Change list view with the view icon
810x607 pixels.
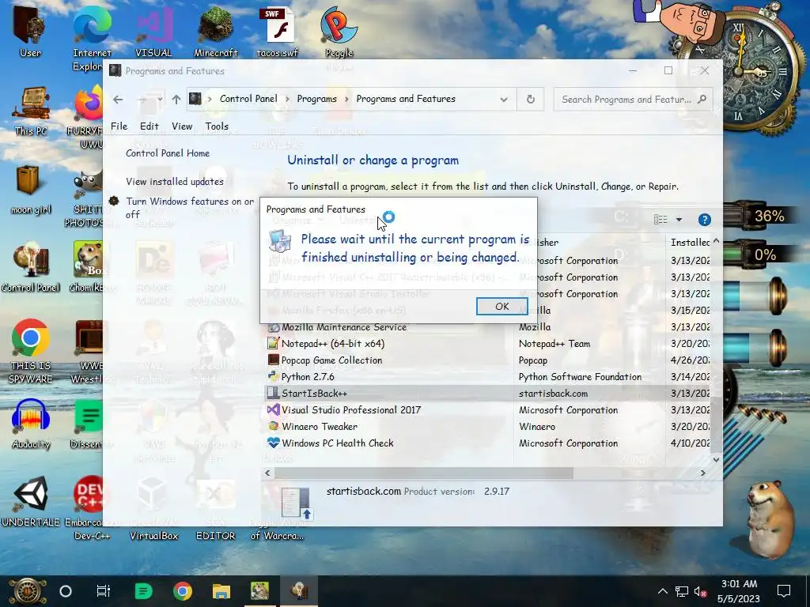coord(660,220)
